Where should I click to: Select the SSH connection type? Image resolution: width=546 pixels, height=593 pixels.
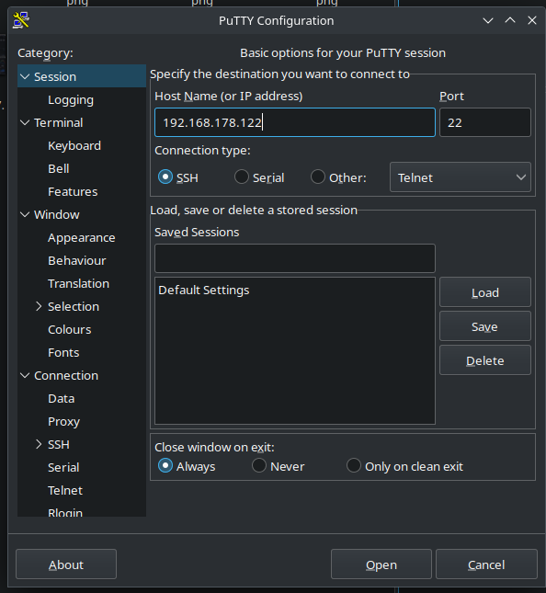165,177
